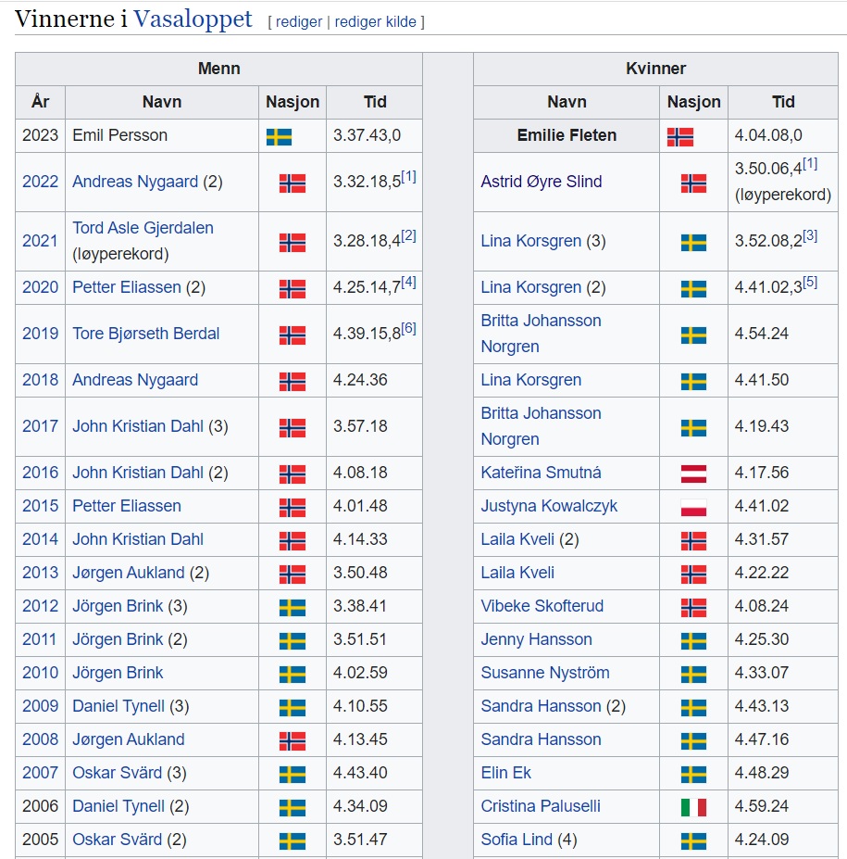This screenshot has height=859, width=847.
Task: Click the Norwegian flag in Andreas Nygaard's 2018 row
Action: pyautogui.click(x=293, y=381)
